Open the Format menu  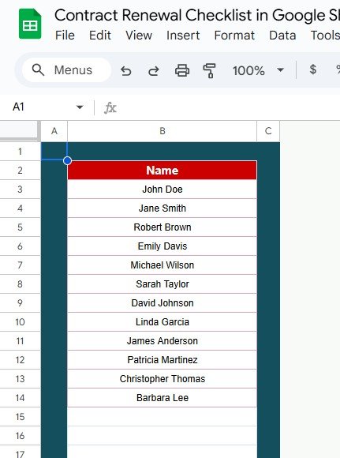coord(234,36)
